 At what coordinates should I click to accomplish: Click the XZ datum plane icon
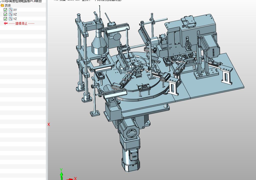pos(10,14)
